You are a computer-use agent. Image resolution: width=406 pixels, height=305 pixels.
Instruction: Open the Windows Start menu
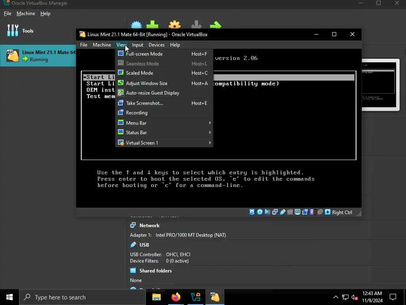10,297
